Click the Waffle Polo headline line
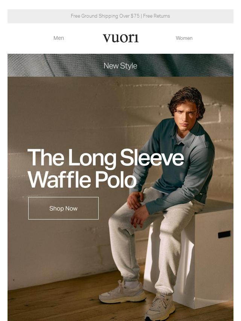This screenshot has width=241, height=321. [x=82, y=180]
